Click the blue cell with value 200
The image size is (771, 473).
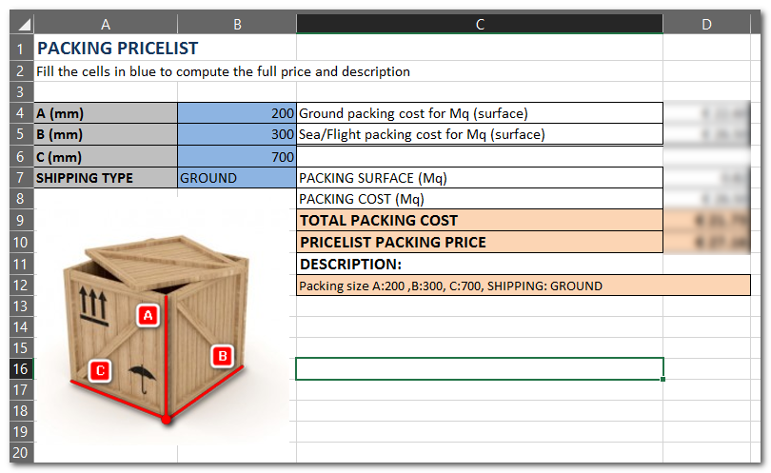[237, 113]
